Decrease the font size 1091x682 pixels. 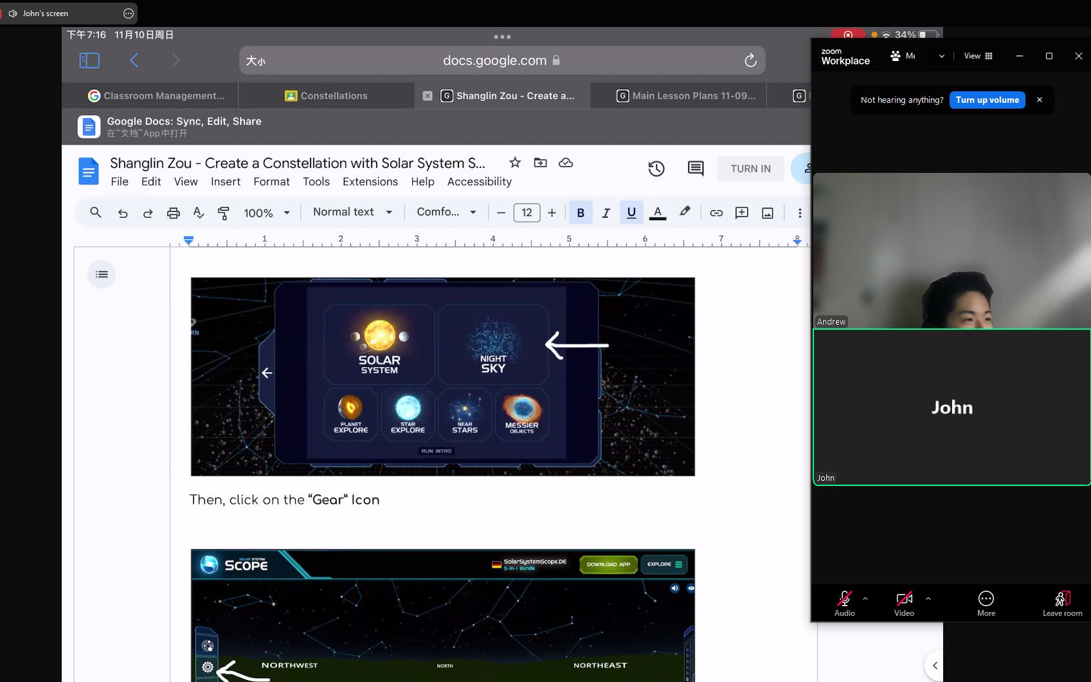click(x=501, y=213)
